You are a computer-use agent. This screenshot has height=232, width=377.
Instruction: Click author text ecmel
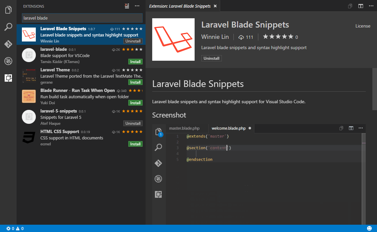coord(46,144)
